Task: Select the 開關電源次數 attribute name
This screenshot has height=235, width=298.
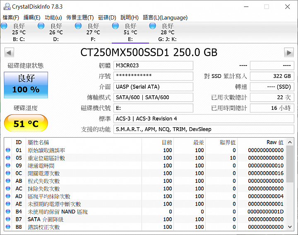Action: [x=44, y=173]
